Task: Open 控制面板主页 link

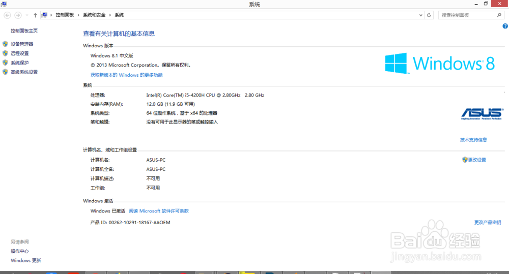Action: click(x=24, y=31)
